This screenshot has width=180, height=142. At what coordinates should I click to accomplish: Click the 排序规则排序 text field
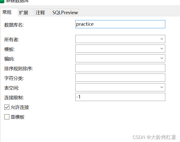point(120,68)
